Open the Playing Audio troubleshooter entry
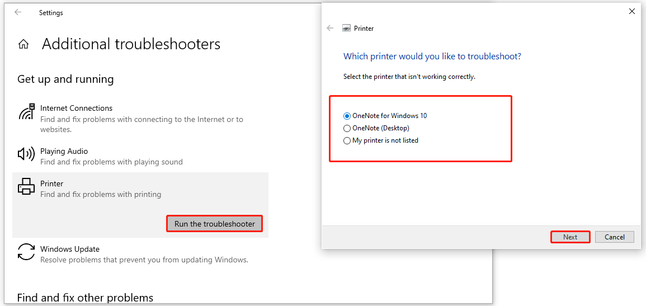 140,156
